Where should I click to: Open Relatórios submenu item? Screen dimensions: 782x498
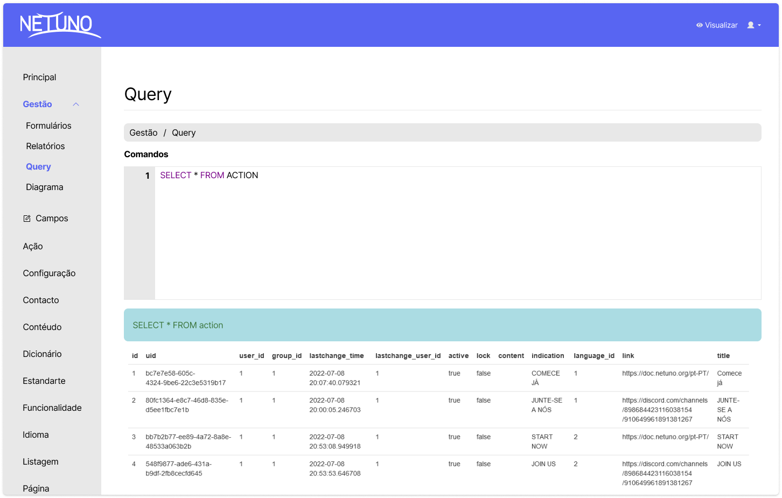45,146
